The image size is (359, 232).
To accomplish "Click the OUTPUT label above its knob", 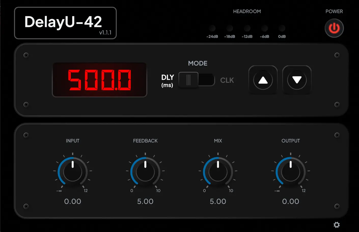I will click(x=291, y=141).
